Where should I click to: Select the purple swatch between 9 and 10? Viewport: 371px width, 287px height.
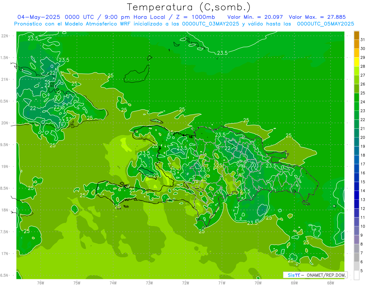pyautogui.click(x=356, y=231)
